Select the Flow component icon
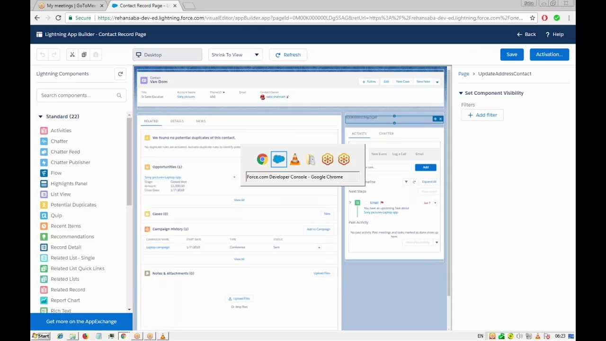The image size is (606, 341). tap(44, 173)
